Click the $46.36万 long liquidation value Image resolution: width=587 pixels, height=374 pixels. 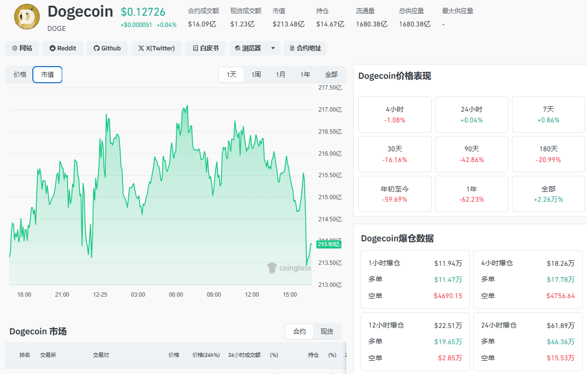click(x=561, y=342)
